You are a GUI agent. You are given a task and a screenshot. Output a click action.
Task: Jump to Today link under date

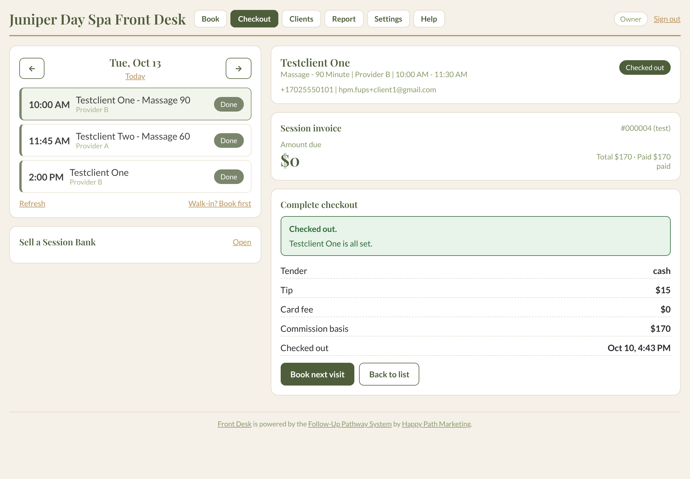tap(135, 76)
